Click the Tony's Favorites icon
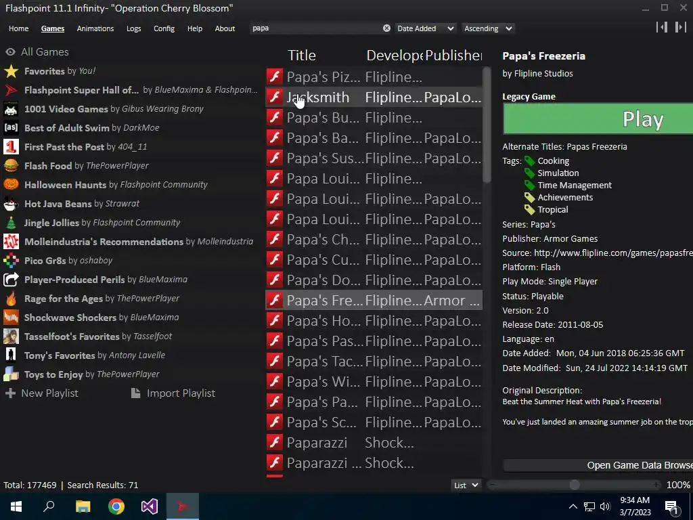The image size is (693, 520). pyautogui.click(x=11, y=355)
